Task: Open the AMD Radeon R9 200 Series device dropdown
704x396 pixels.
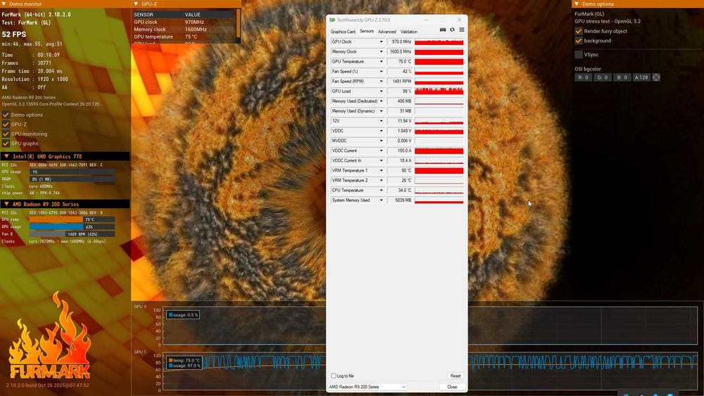Action: tap(367, 387)
